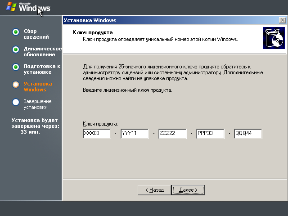This screenshot has height=216, width=288.
Task: Click the Динамическое обновление step indicator
Action: tap(16, 49)
